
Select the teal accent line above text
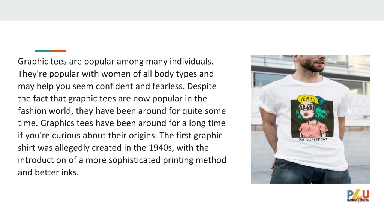[43, 51]
